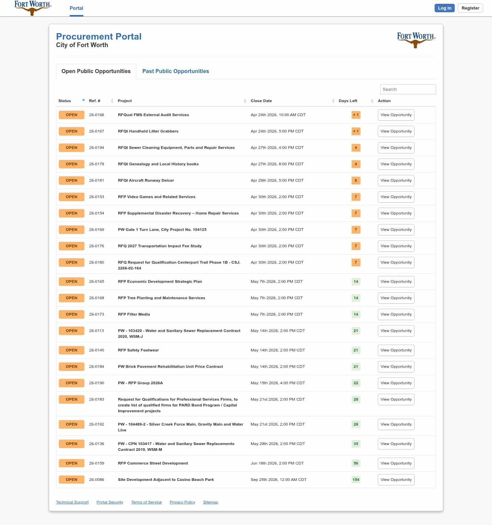Click the Portal navigation item
Viewport: 492px width, 525px height.
click(76, 8)
